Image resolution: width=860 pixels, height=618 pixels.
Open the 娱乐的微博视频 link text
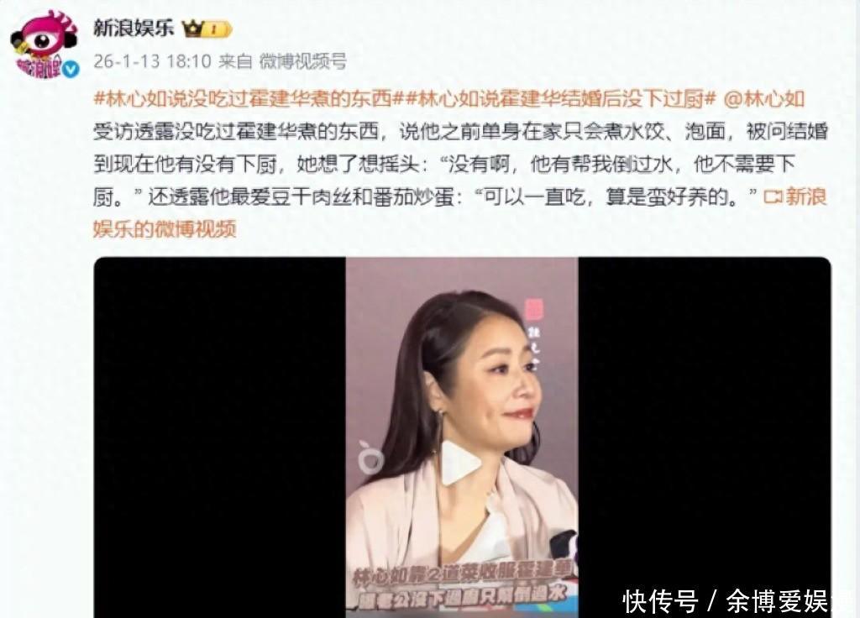165,229
